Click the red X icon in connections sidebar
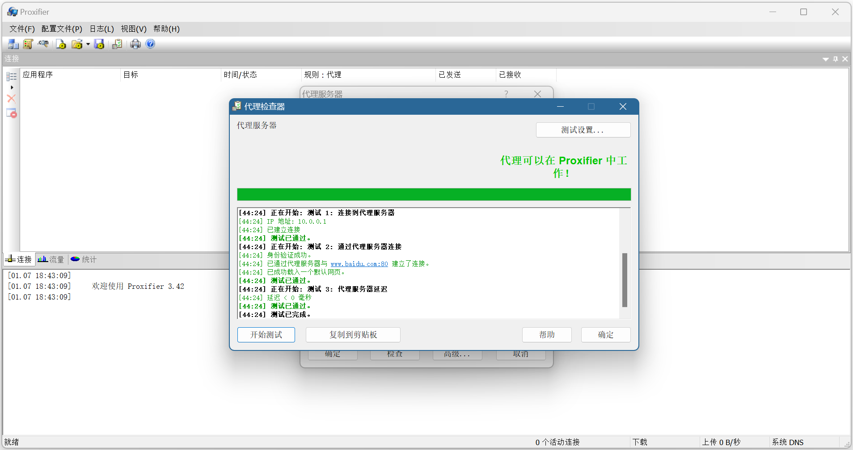This screenshot has height=450, width=853. [x=12, y=99]
